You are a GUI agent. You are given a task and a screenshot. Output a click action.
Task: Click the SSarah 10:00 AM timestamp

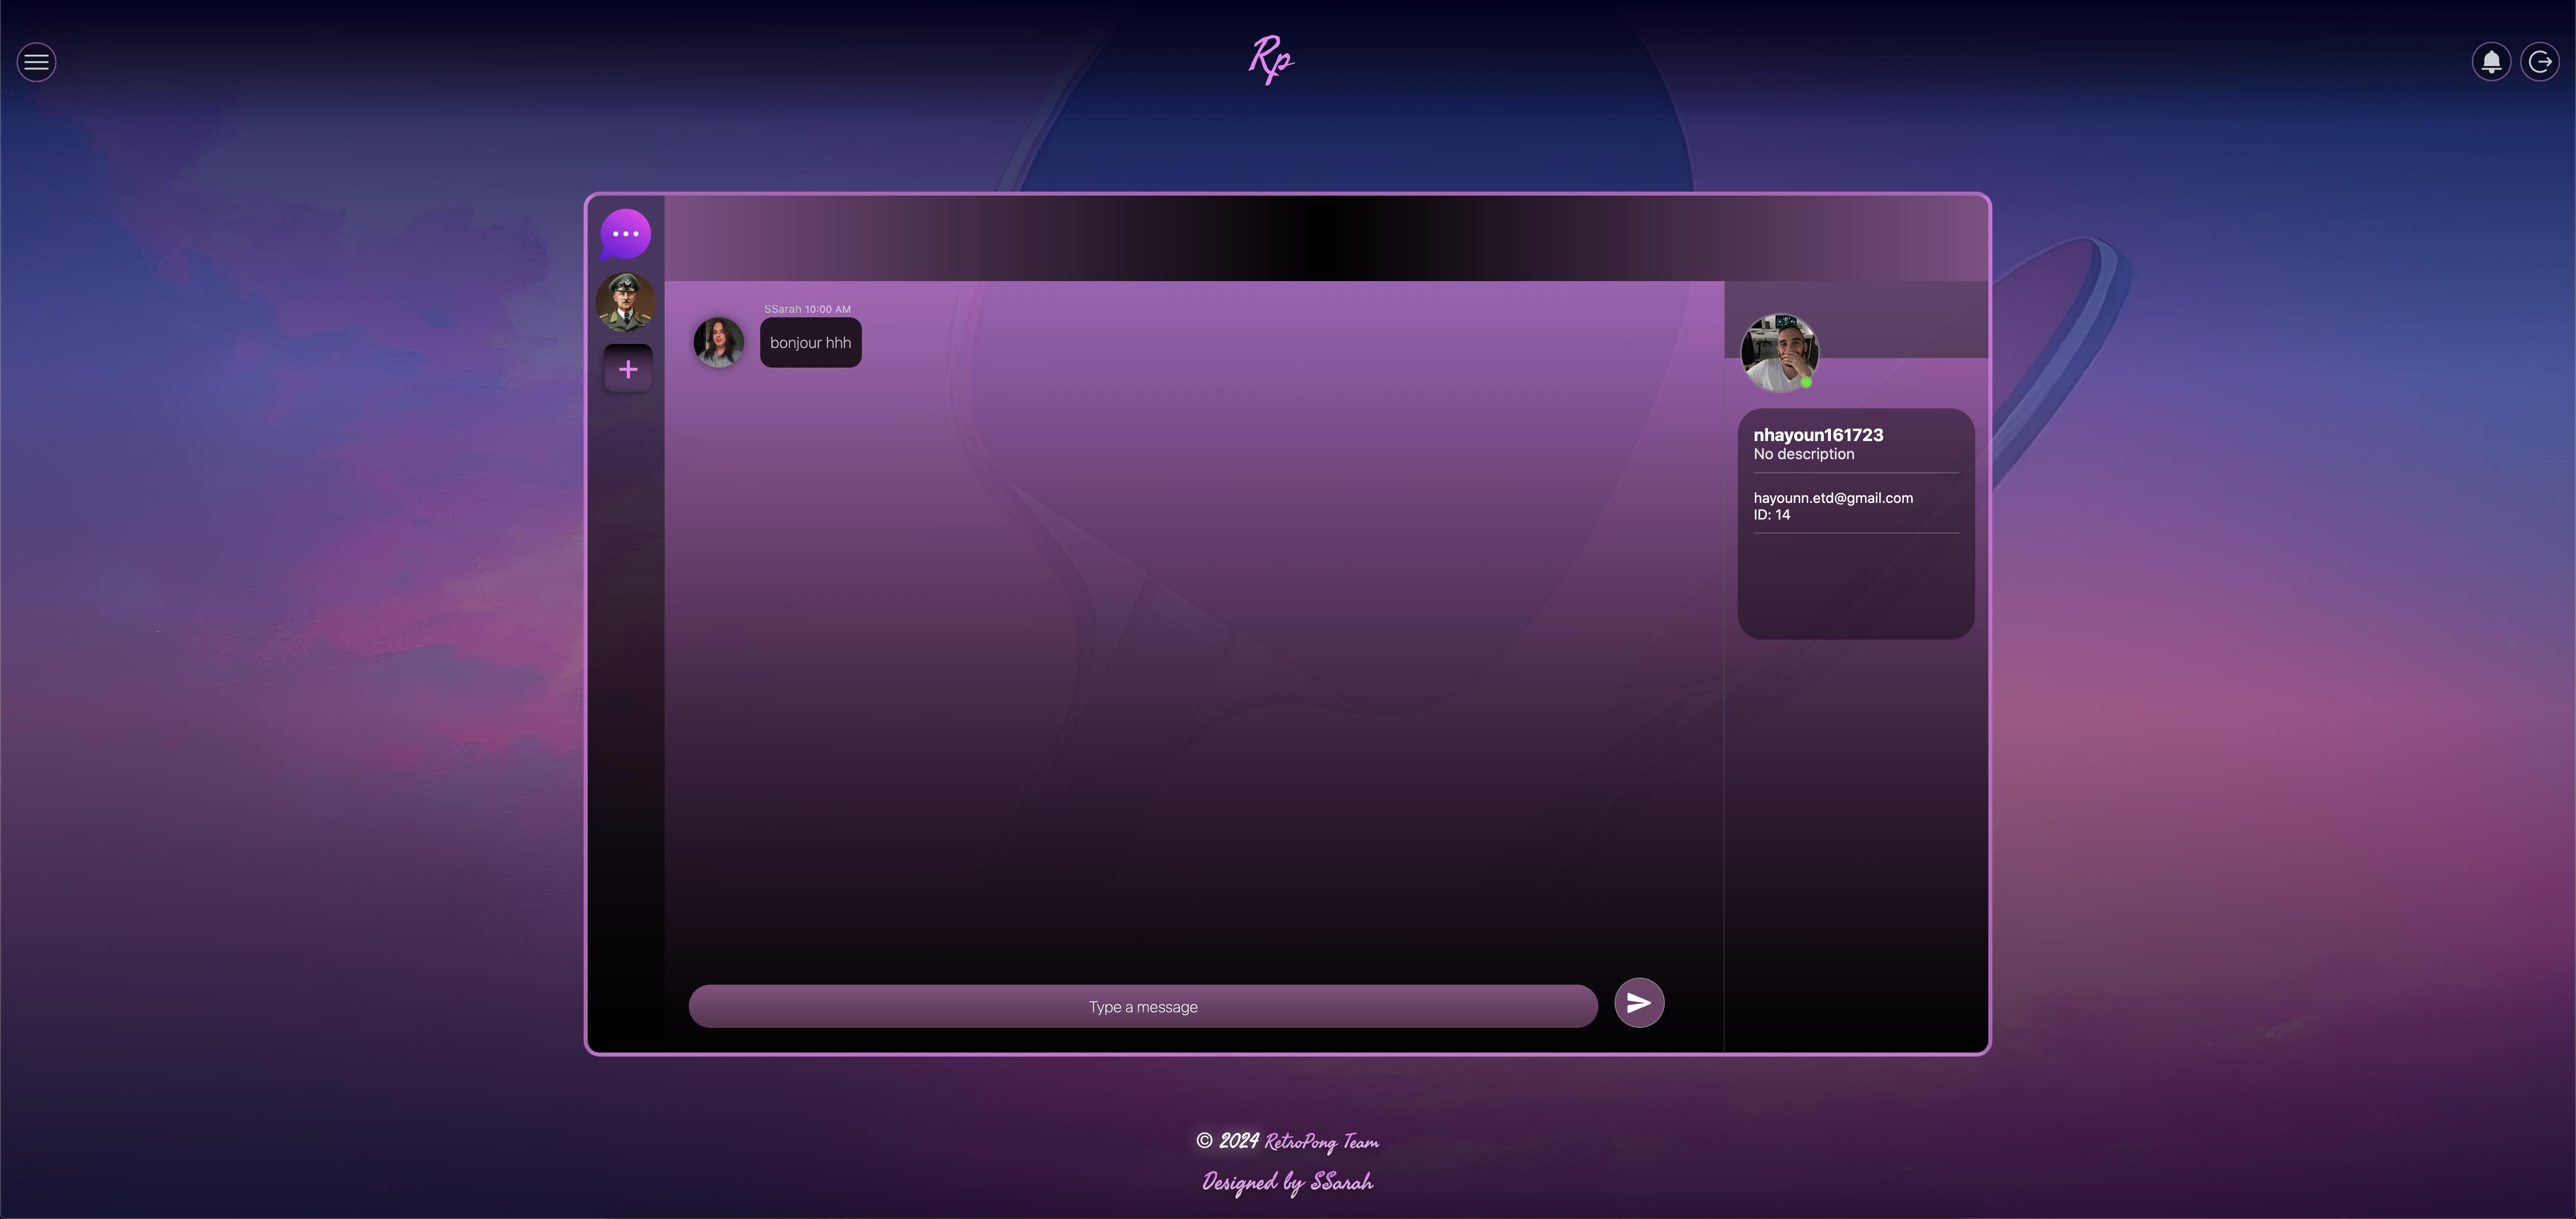tap(807, 309)
